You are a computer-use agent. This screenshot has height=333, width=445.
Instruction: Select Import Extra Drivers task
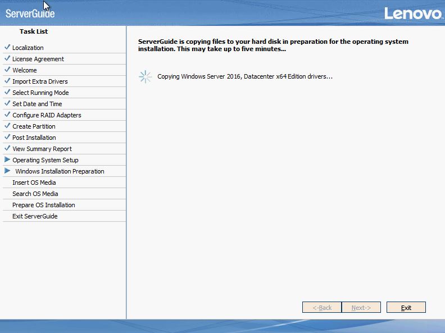(x=65, y=81)
